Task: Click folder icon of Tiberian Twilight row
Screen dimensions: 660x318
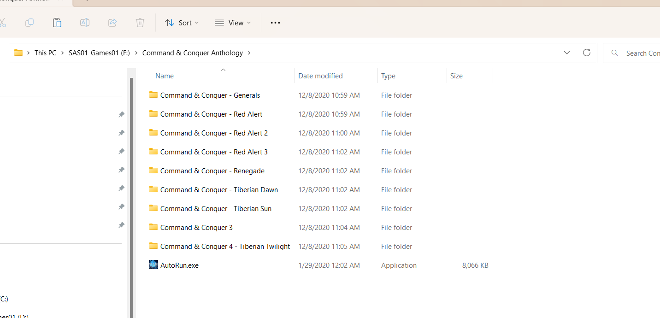Action: click(153, 246)
